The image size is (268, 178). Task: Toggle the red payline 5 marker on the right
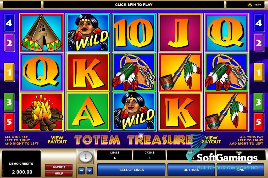click(259, 122)
